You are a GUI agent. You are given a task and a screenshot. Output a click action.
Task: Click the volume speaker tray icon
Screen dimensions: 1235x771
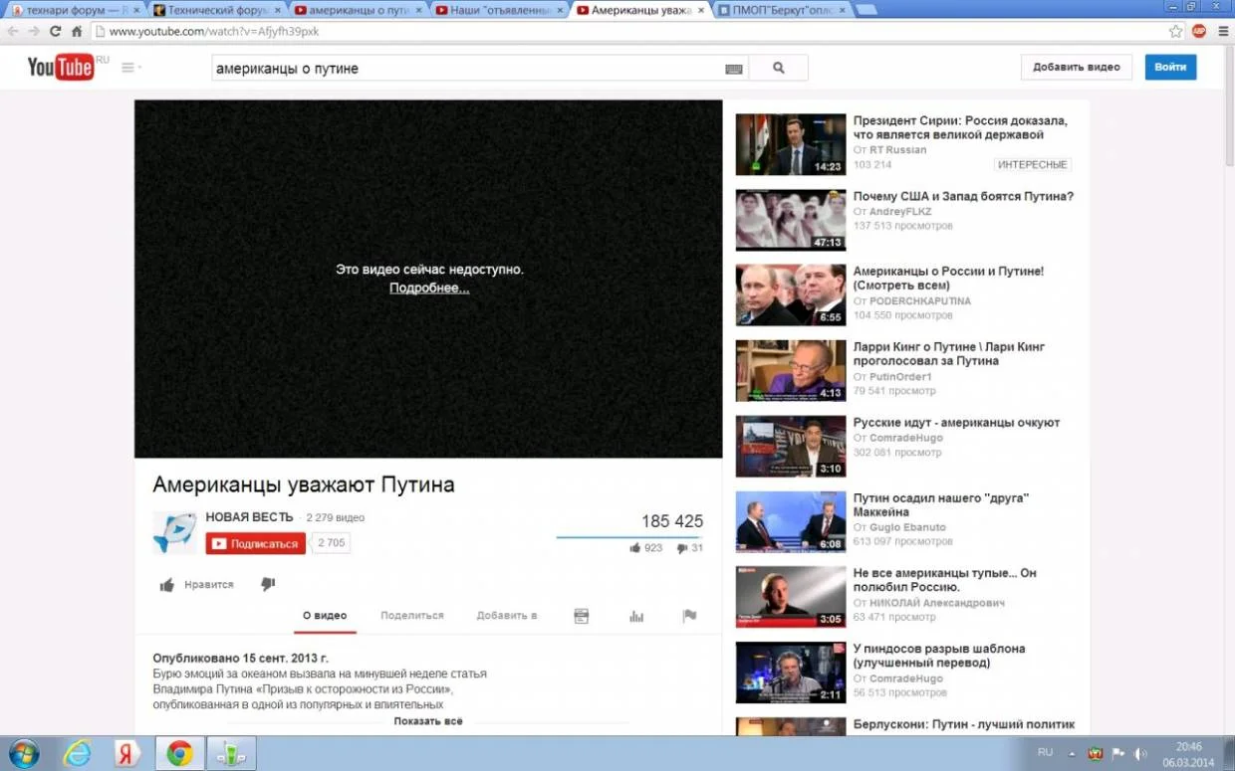click(1141, 754)
